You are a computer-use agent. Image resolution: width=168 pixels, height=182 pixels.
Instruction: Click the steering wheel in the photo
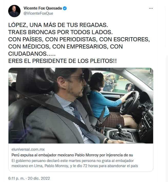pyautogui.click(x=129, y=103)
